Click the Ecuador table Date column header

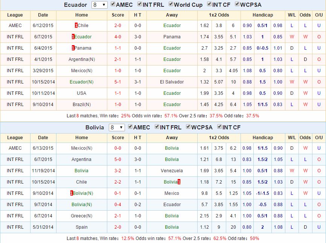click(43, 15)
